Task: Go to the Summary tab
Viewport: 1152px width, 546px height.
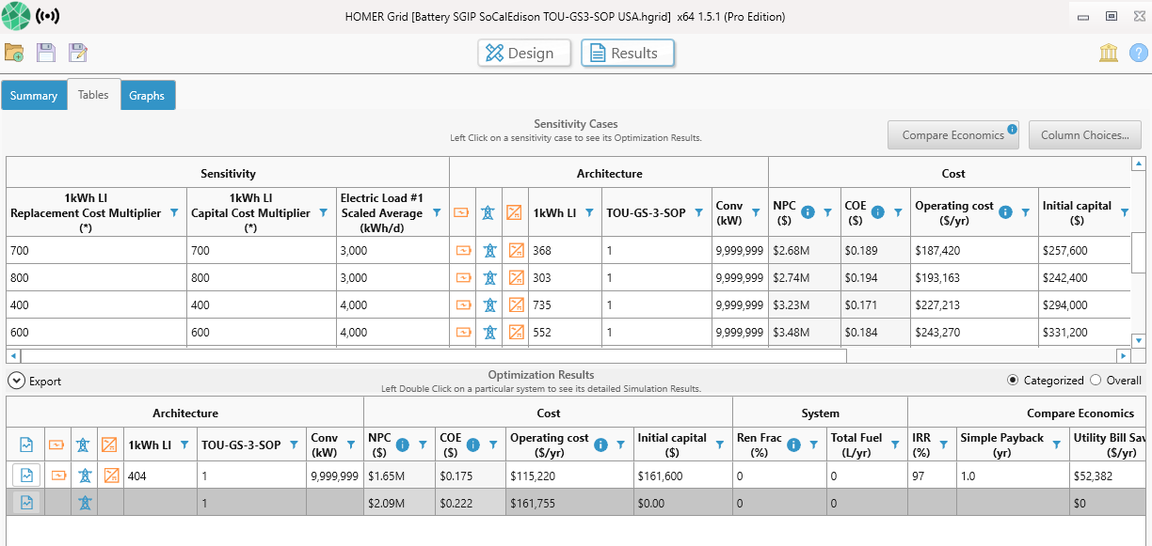Action: click(x=34, y=95)
